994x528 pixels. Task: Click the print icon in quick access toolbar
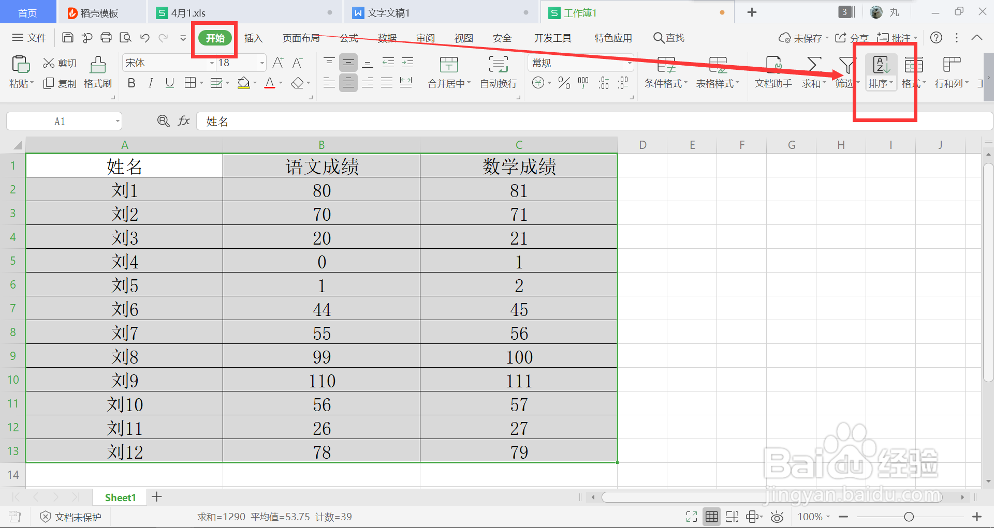pyautogui.click(x=106, y=37)
